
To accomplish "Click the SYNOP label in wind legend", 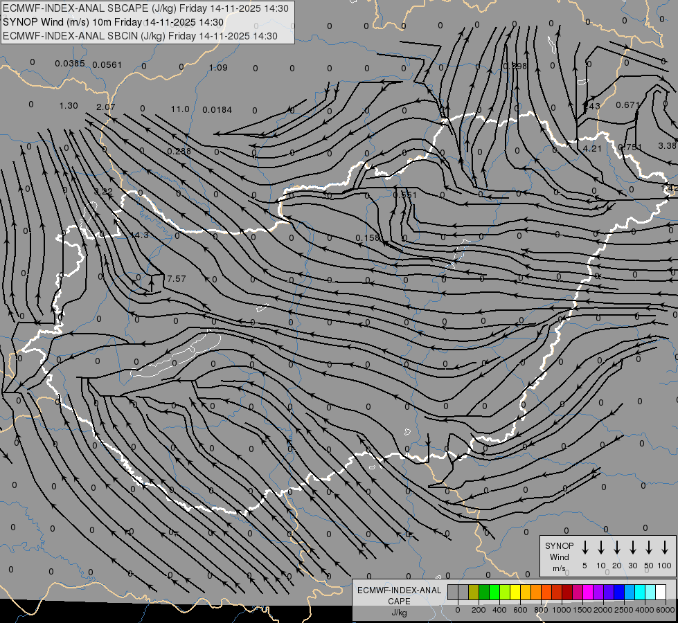I will pos(559,545).
